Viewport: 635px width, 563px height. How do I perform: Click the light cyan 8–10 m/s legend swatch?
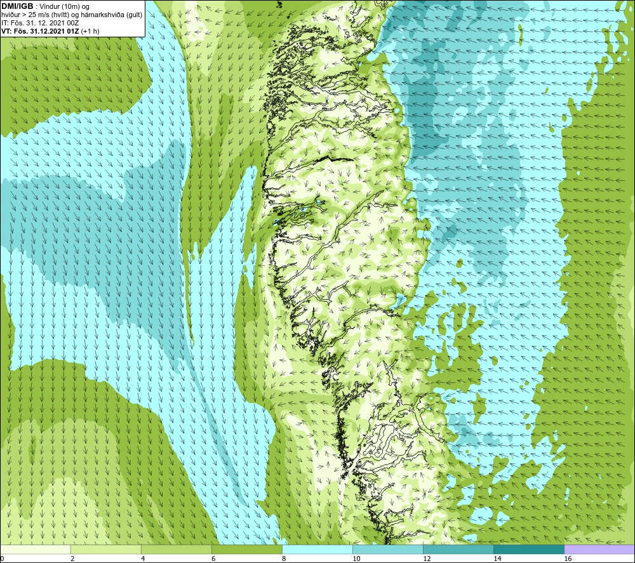coord(317,549)
